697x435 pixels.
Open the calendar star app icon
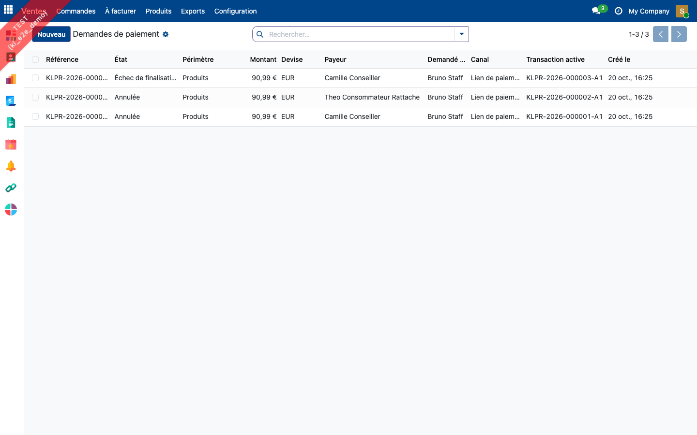click(11, 144)
